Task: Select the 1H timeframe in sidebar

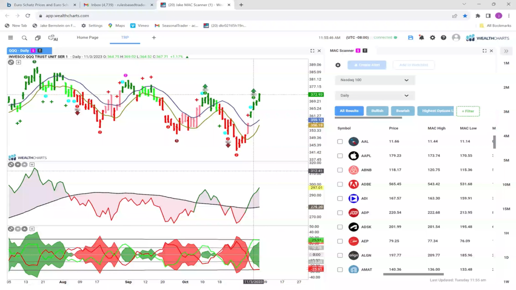Action: pyautogui.click(x=506, y=233)
